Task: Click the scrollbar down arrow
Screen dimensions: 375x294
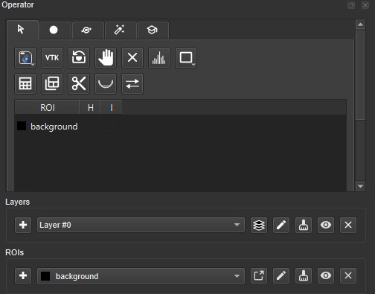Action: 360,186
